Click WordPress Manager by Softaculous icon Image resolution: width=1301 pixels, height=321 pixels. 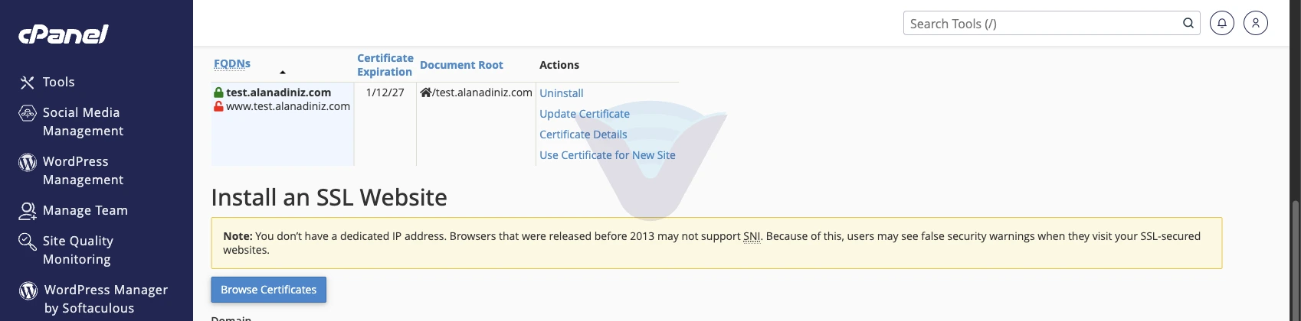[x=28, y=290]
